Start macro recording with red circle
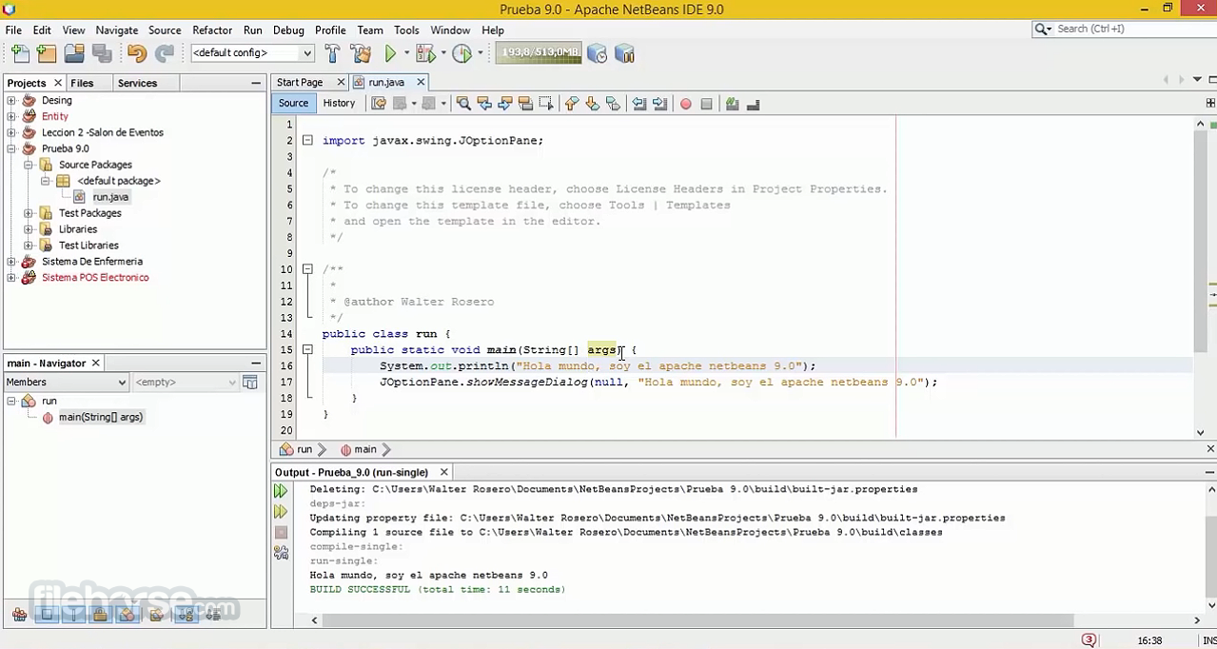Viewport: 1217px width, 649px height. tap(685, 104)
